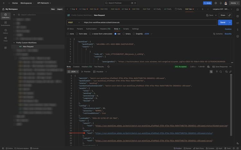
Task: Open the code snippet icon in right sidebar
Action: pyautogui.click(x=237, y=23)
